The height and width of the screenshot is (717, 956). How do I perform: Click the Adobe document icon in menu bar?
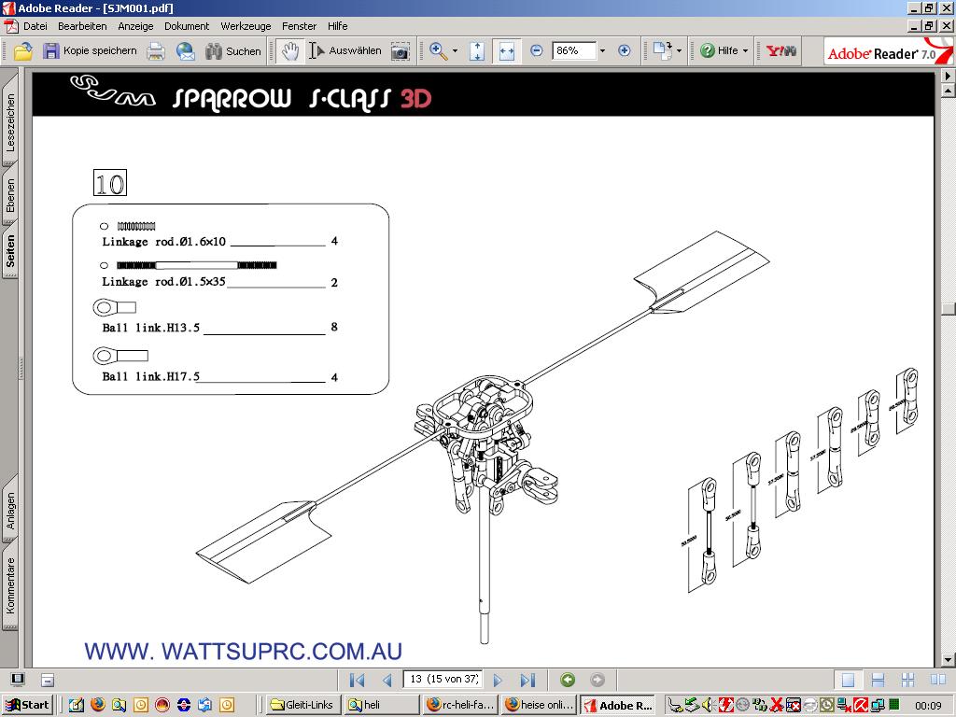pyautogui.click(x=11, y=26)
